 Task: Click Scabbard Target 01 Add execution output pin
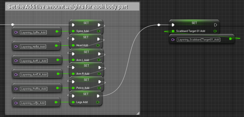[215, 25]
